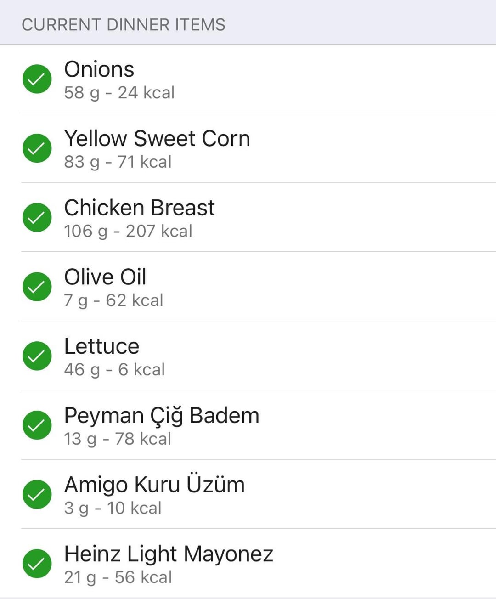Uncheck the Lettuce check circle

[x=37, y=356]
